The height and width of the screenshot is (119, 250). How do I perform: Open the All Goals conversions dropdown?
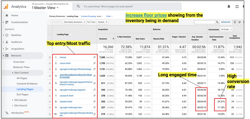(x=226, y=30)
